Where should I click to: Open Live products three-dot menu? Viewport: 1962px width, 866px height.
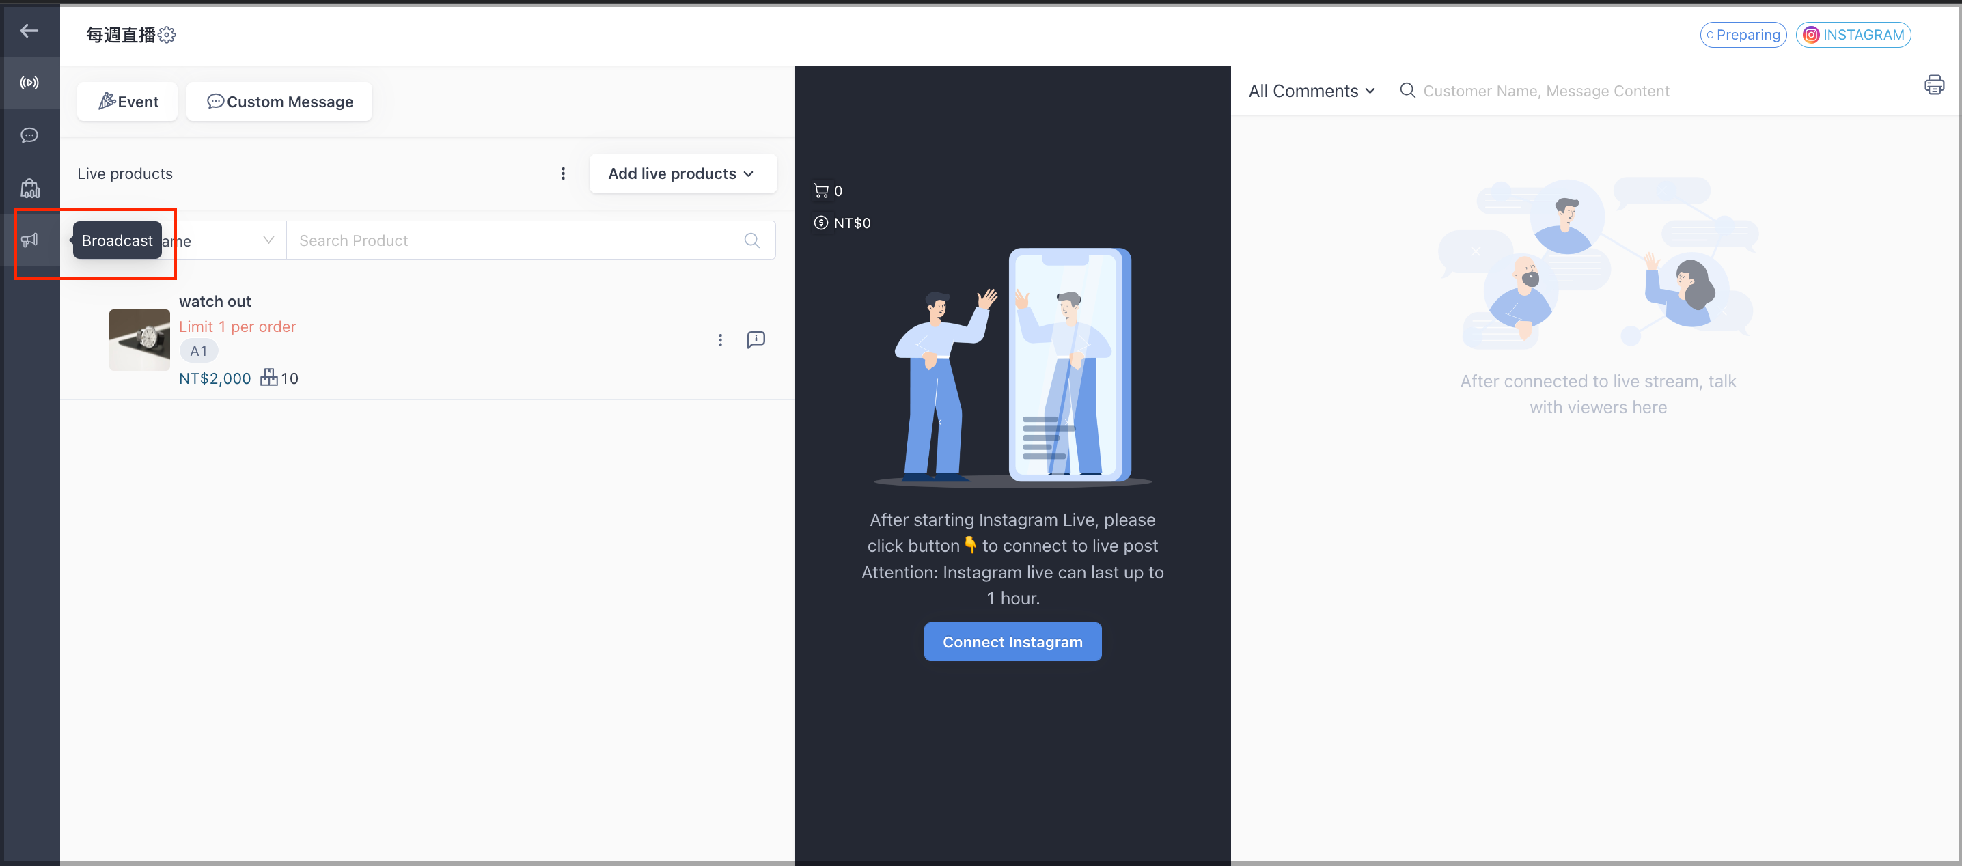(563, 173)
